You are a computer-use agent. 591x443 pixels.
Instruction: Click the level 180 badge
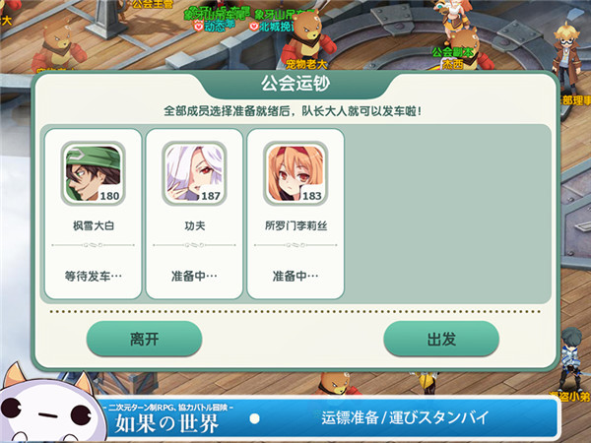[109, 196]
